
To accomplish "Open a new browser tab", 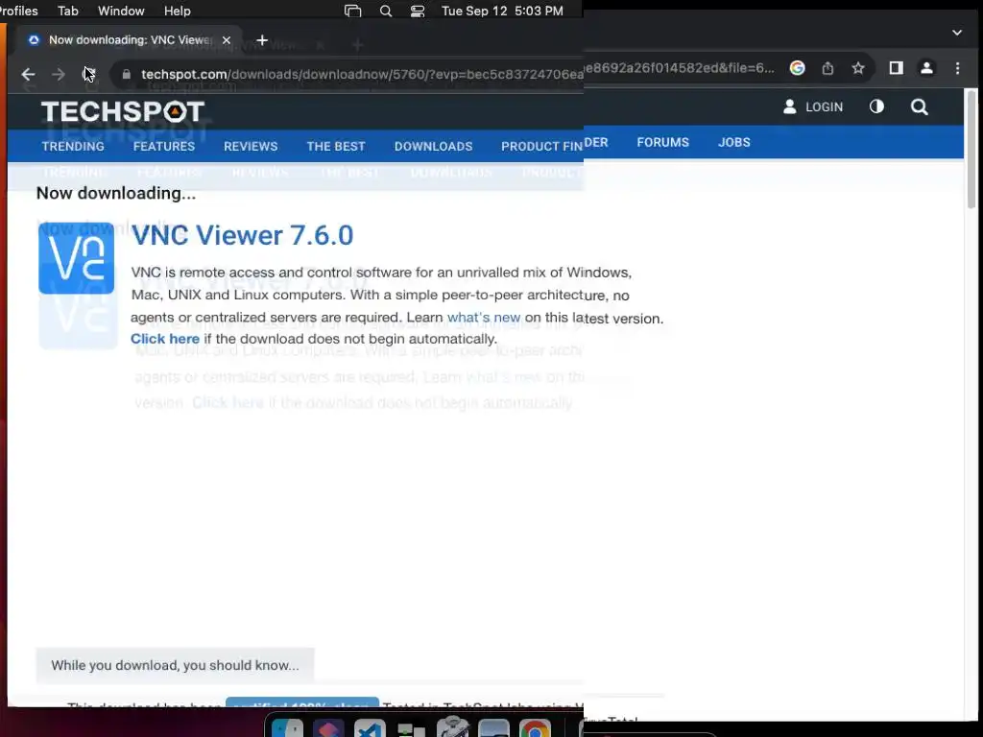I will pos(262,40).
